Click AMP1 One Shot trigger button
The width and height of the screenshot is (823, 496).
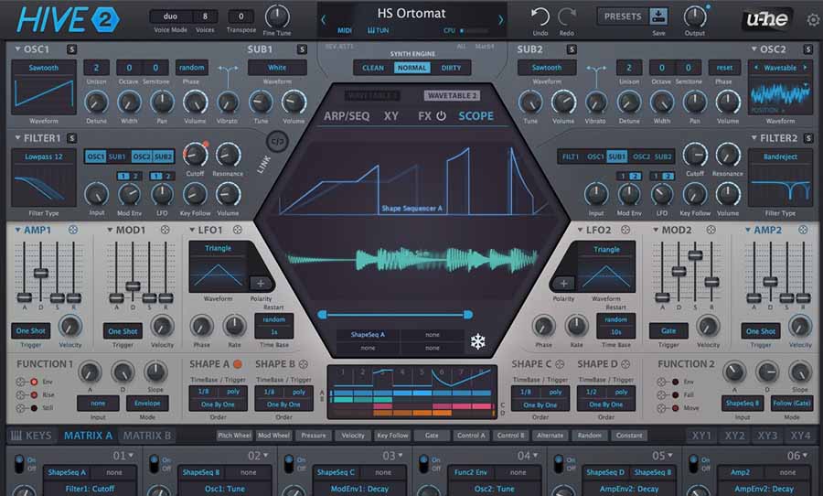pyautogui.click(x=30, y=330)
